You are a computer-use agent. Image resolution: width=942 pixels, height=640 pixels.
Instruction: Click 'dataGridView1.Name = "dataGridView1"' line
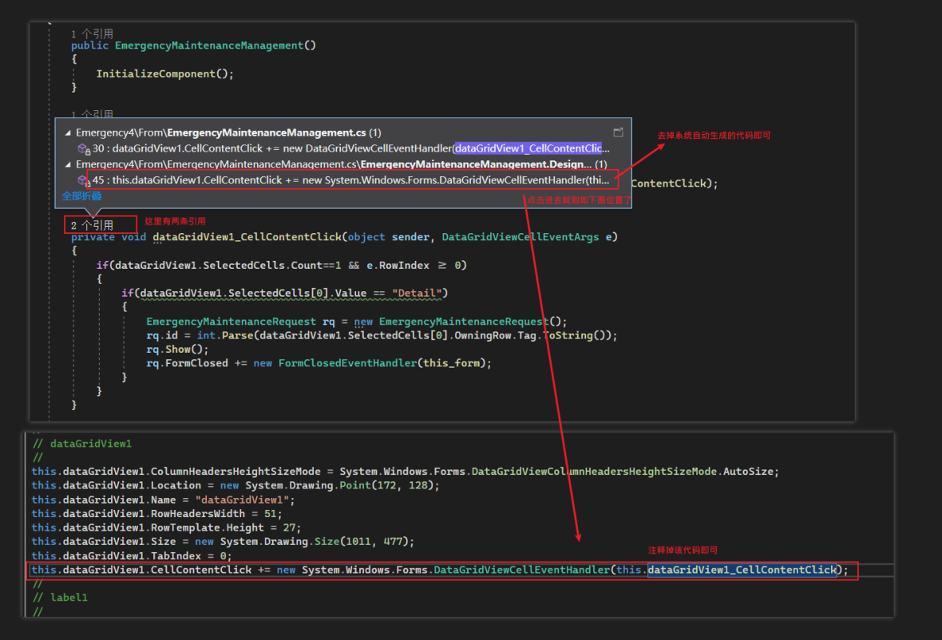click(163, 500)
